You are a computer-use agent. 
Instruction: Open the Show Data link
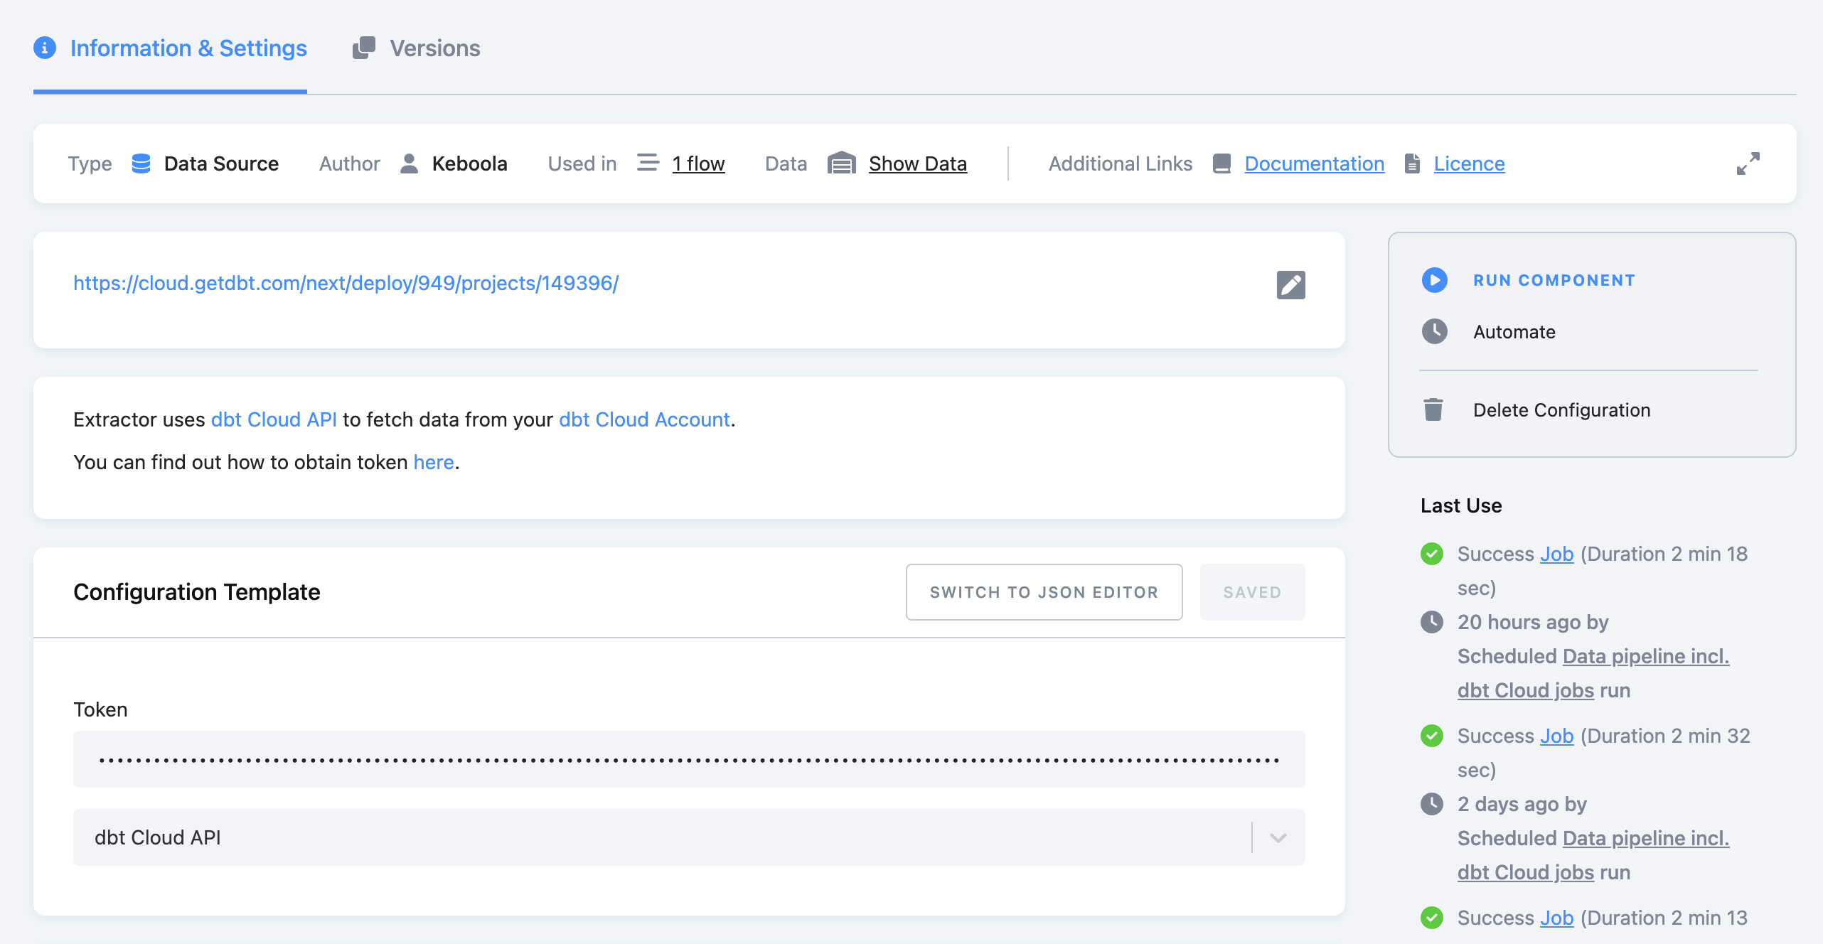pos(918,163)
